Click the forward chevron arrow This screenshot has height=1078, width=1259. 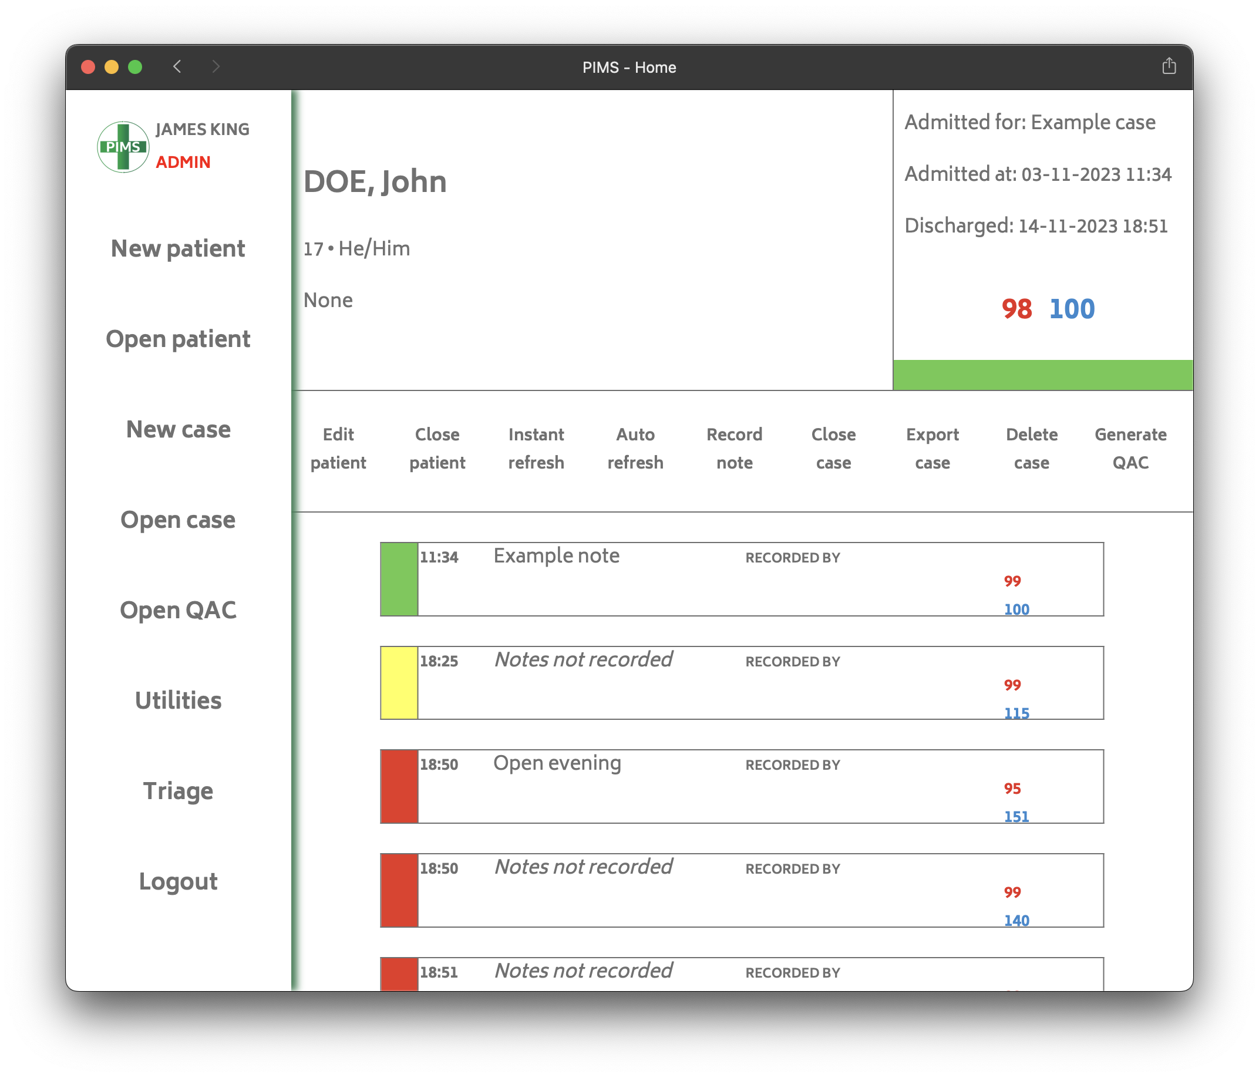pyautogui.click(x=216, y=66)
